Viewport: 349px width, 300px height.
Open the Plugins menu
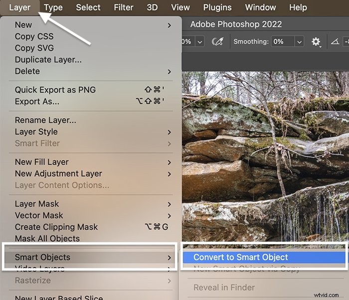217,7
